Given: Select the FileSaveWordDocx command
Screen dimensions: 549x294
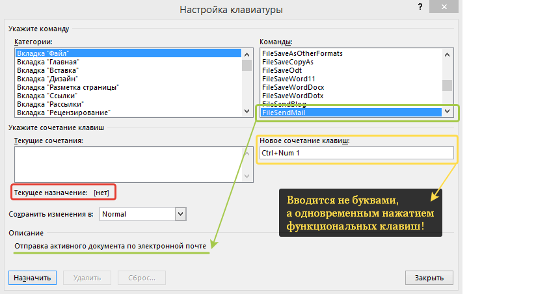Looking at the screenshot, I should [293, 87].
